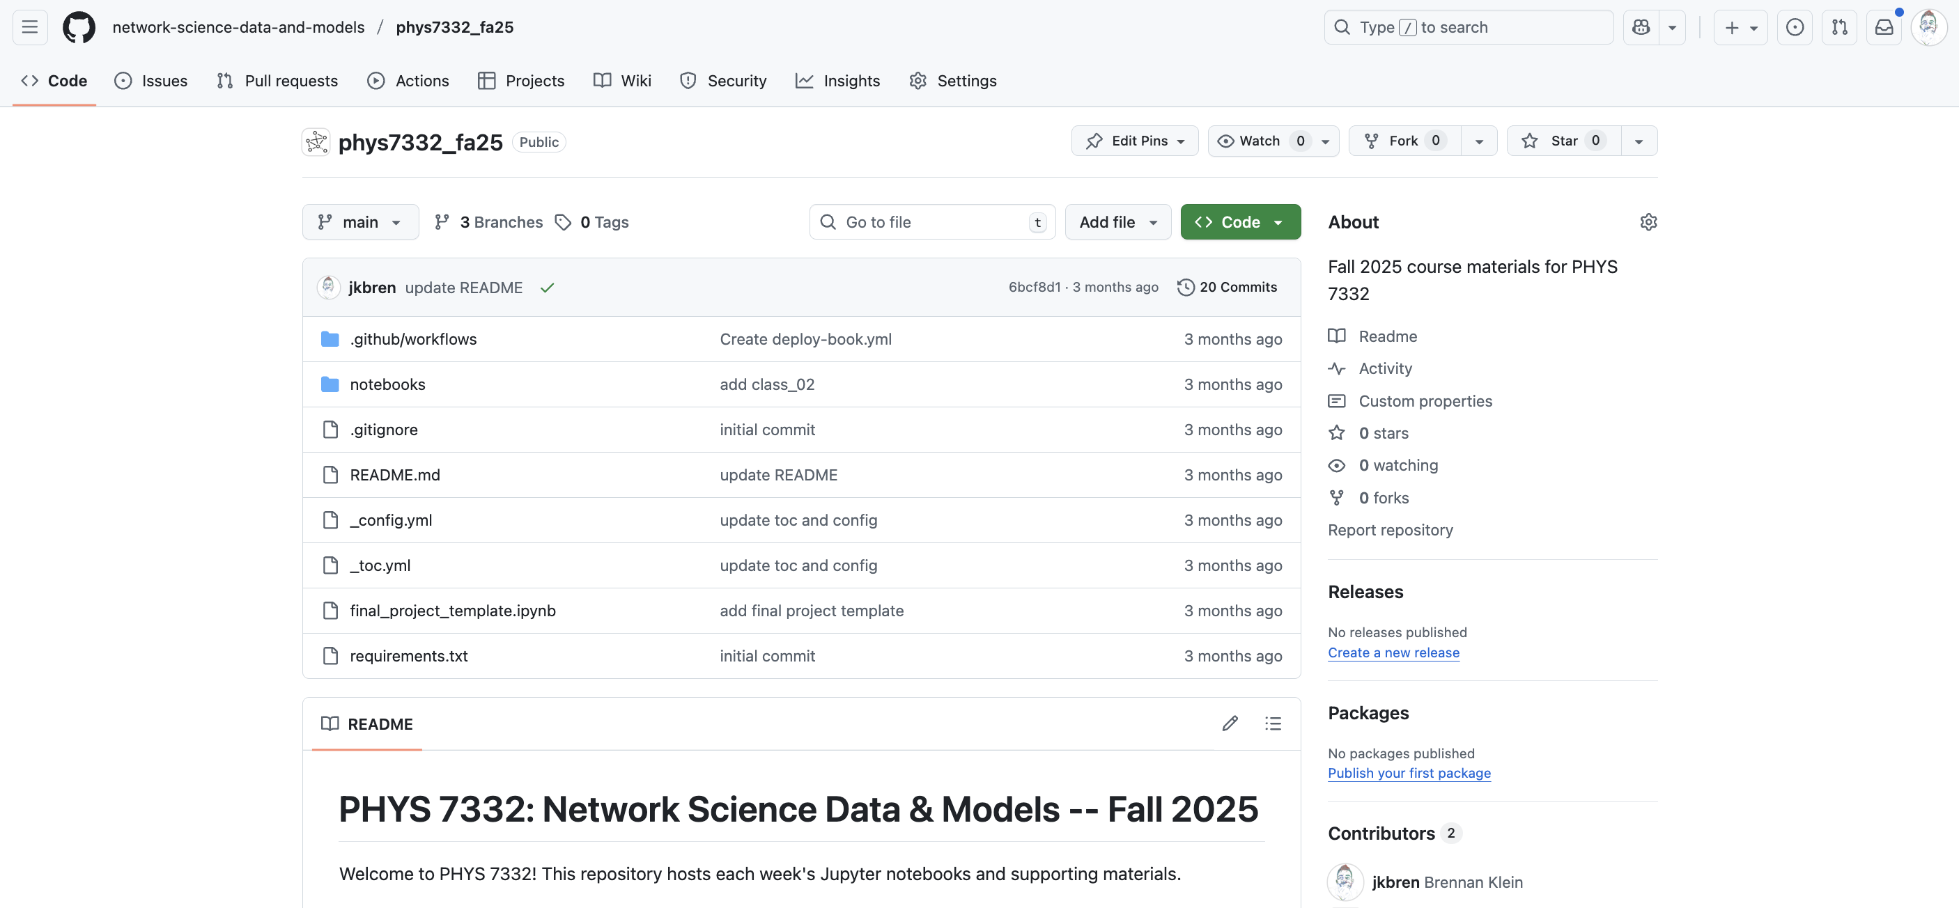Expand the Add file dropdown

pos(1117,222)
